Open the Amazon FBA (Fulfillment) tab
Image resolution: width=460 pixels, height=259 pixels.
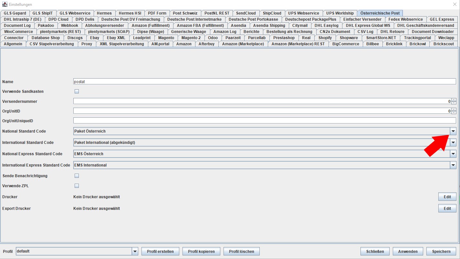pyautogui.click(x=200, y=26)
